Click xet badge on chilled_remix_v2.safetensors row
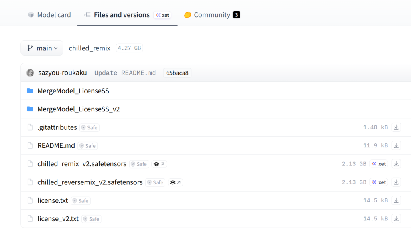This screenshot has width=411, height=232. [x=379, y=164]
